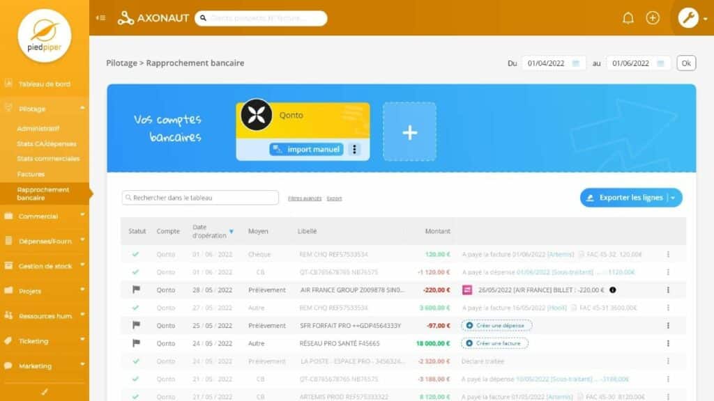The image size is (714, 401).
Task: Click the Qonto bank logo
Action: pos(257,115)
